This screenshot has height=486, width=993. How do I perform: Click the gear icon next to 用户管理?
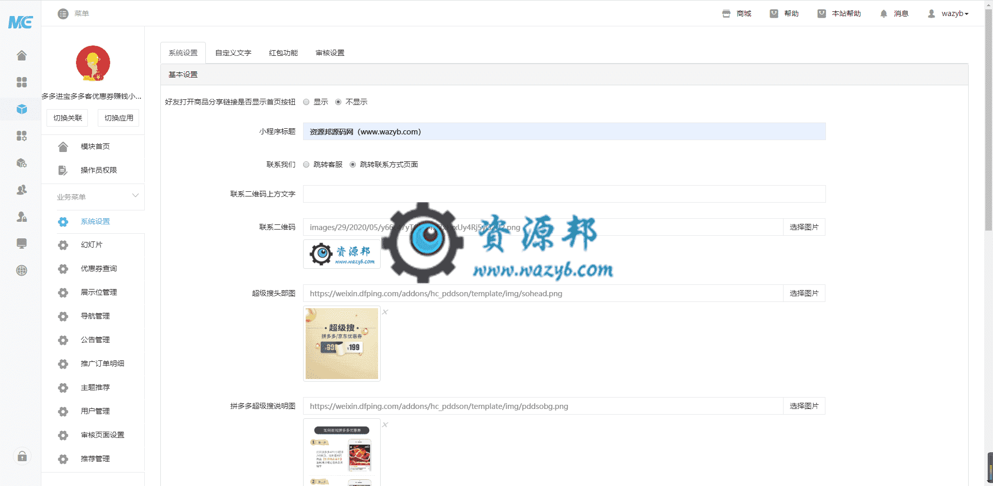[x=63, y=412]
